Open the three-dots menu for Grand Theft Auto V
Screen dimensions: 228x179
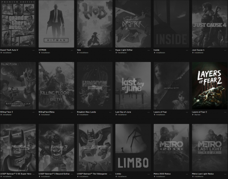pos(33,50)
